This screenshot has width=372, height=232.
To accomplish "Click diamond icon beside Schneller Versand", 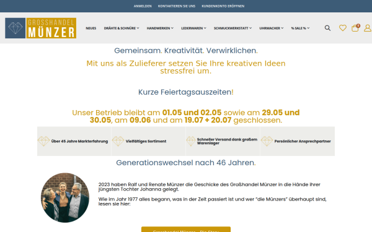I will 191,141.
